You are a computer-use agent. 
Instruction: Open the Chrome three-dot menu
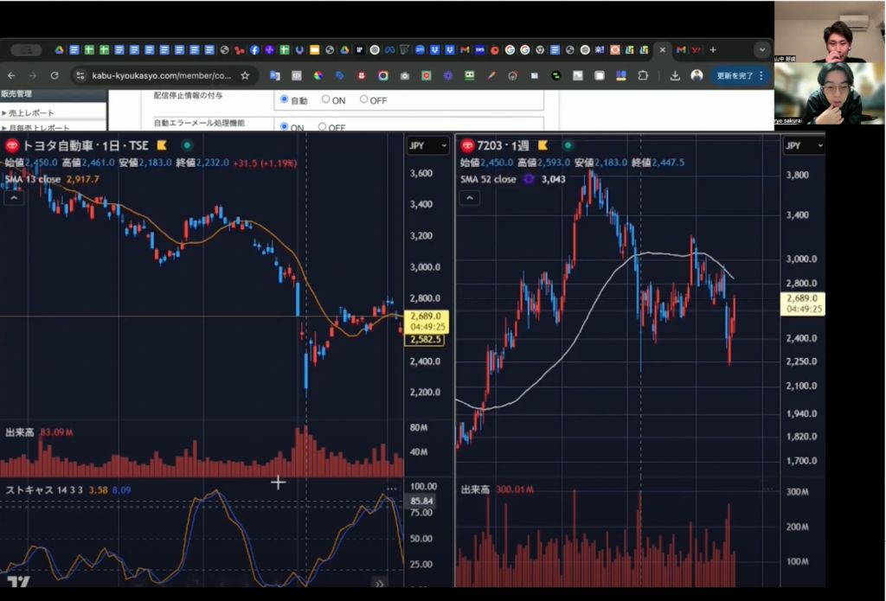point(761,75)
